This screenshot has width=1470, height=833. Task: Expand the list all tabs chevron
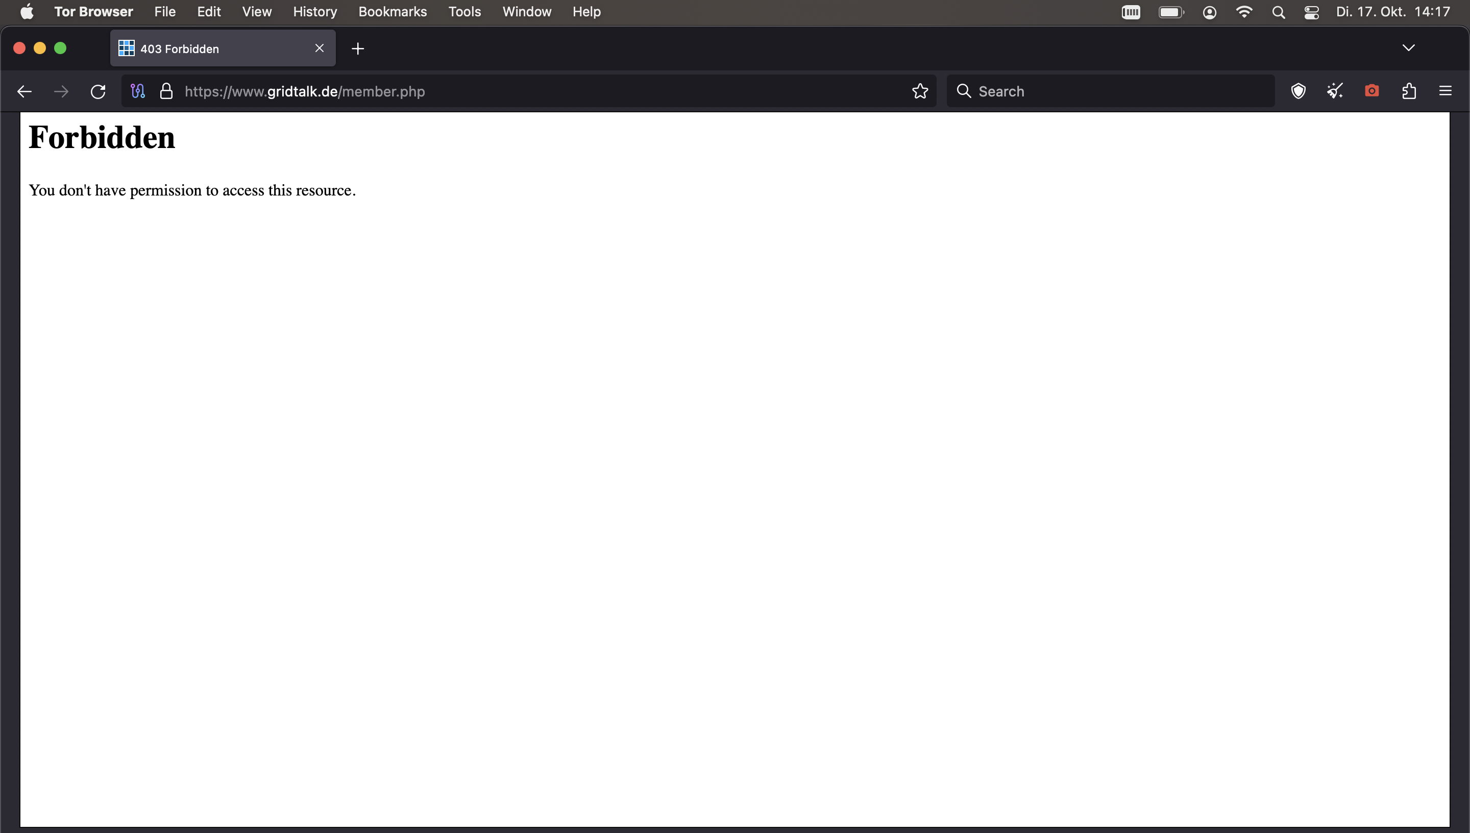coord(1409,48)
